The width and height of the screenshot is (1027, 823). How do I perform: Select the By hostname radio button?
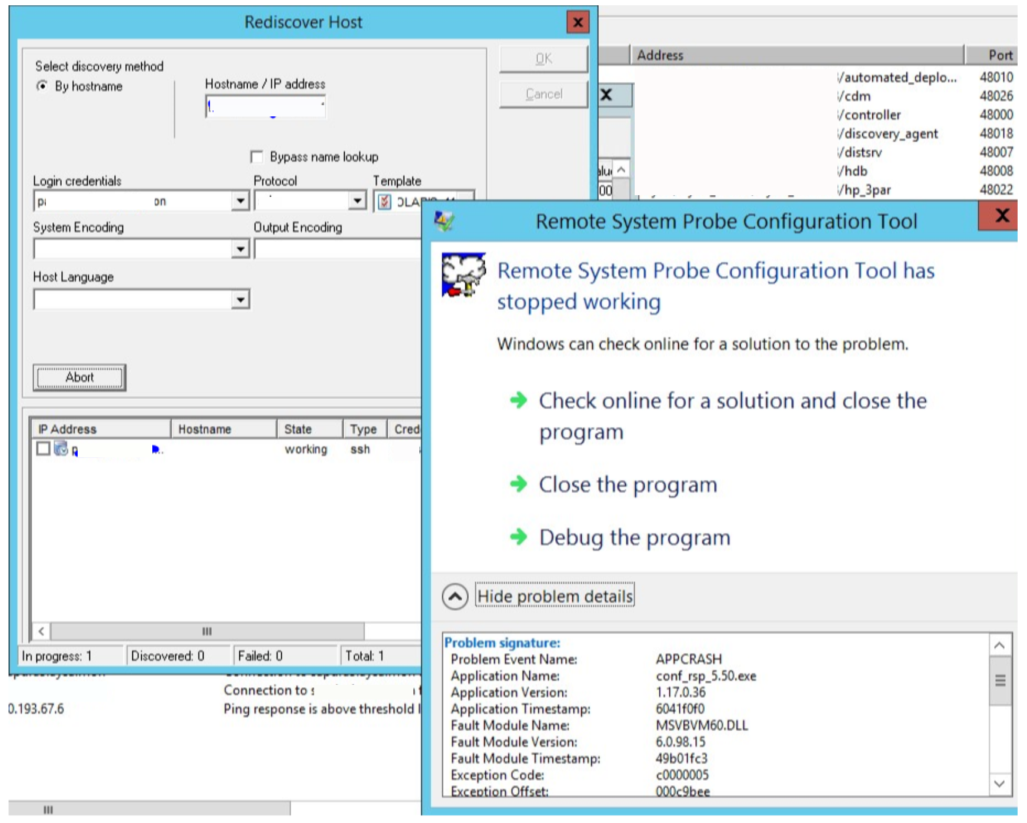tap(42, 86)
